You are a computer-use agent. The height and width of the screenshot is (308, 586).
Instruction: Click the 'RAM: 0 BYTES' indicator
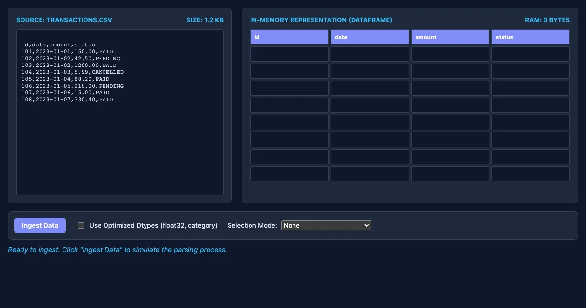(547, 20)
